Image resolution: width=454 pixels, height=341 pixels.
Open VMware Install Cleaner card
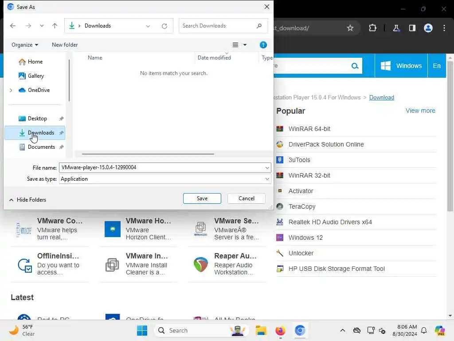coord(138,264)
